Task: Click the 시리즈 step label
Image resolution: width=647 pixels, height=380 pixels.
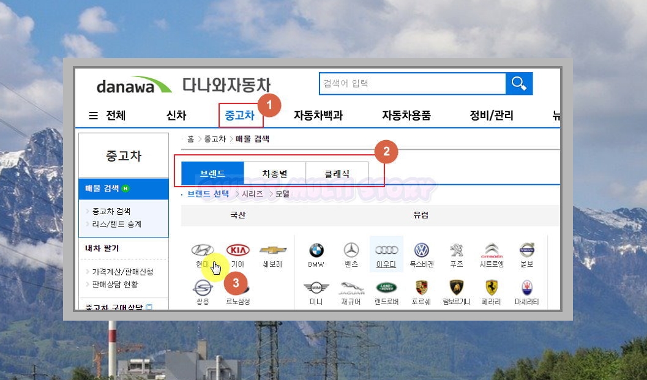Action: point(253,194)
